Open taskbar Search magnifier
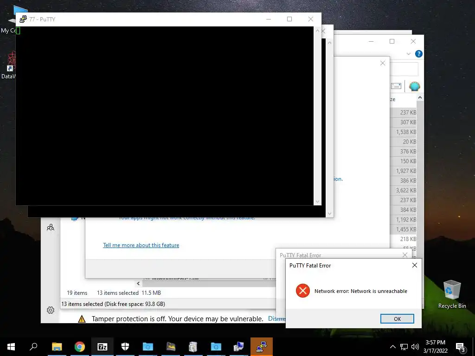 pos(33,346)
